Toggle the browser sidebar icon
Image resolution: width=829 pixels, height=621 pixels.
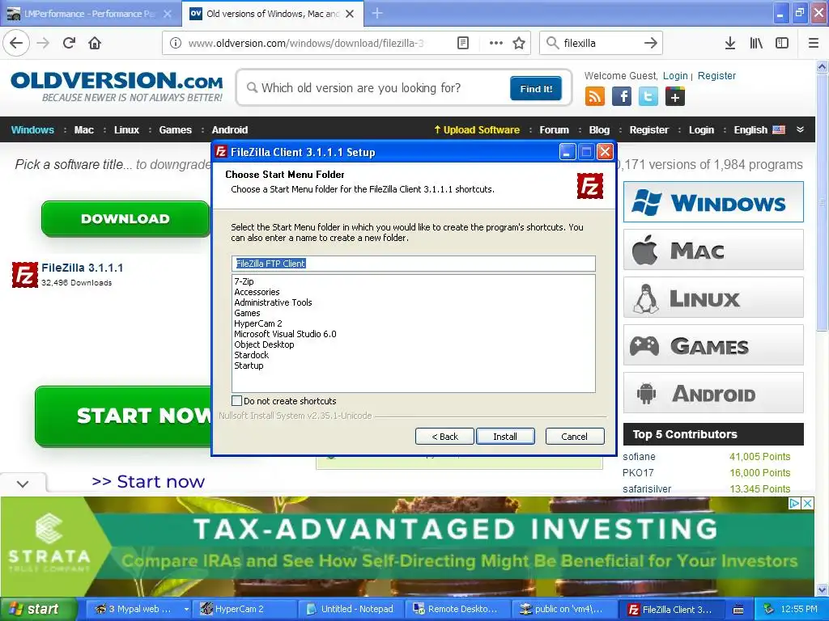(x=782, y=43)
